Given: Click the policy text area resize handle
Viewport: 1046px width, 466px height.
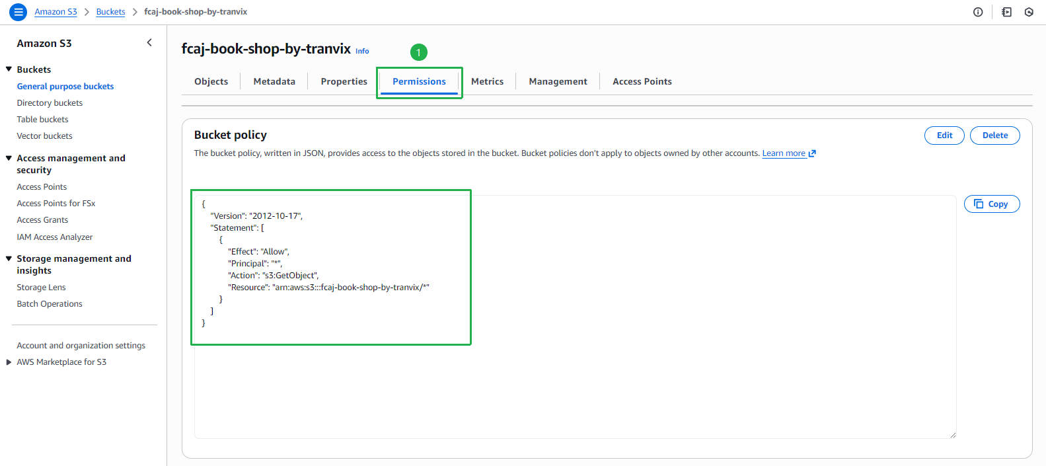Looking at the screenshot, I should [952, 434].
